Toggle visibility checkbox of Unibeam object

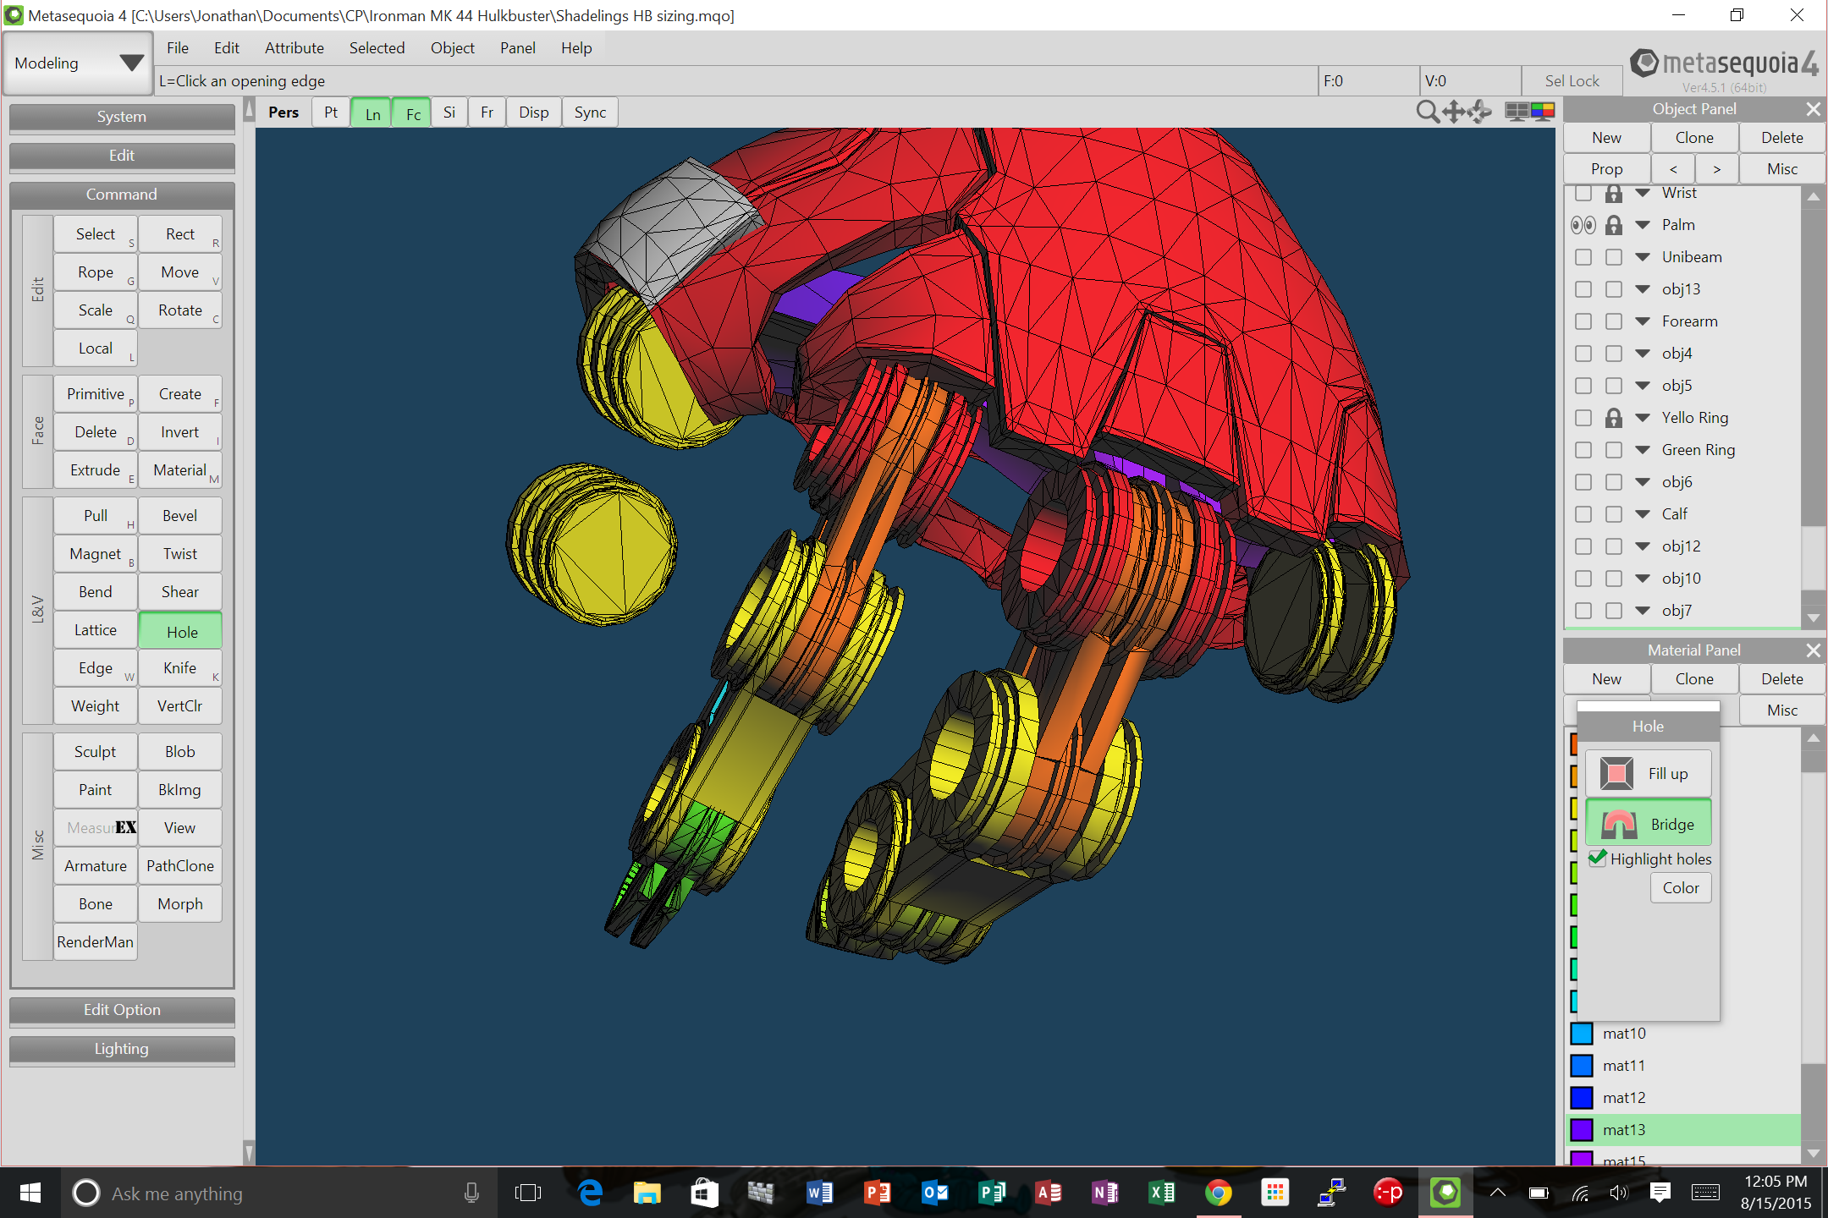point(1583,257)
